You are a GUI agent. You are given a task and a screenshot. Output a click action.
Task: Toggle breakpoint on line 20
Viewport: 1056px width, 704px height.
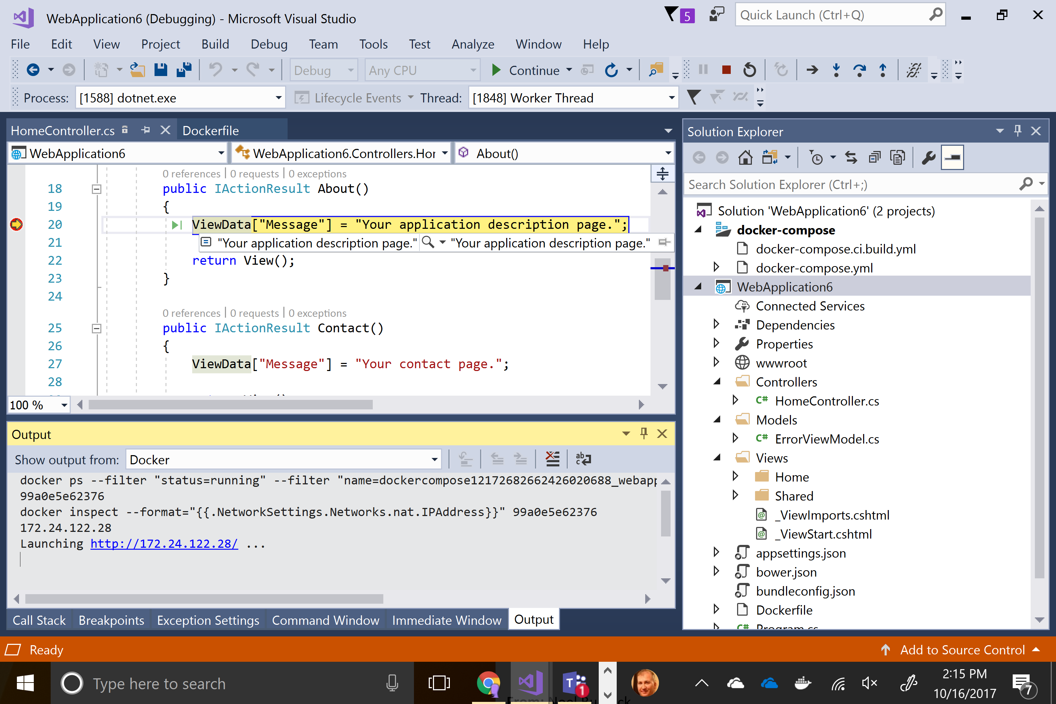pos(17,224)
